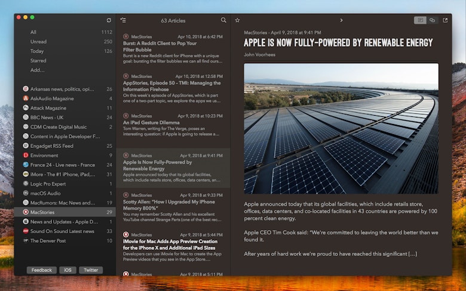This screenshot has width=466, height=291.
Task: Click the Sound On Sound feed icon
Action: 26,231
